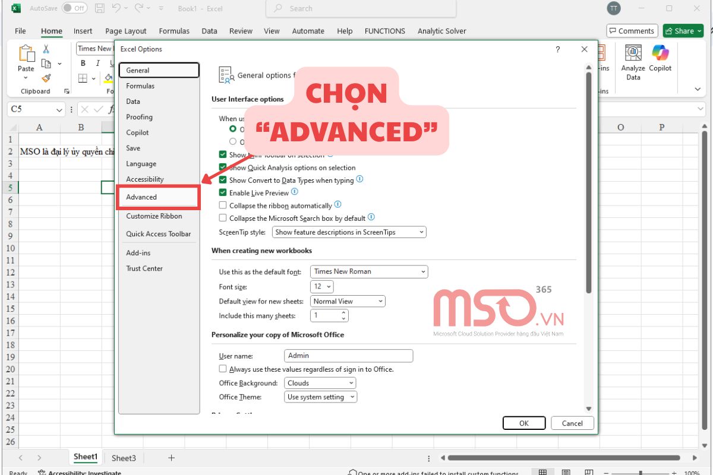Image resolution: width=713 pixels, height=475 pixels.
Task: Select Customize Ribbon in options sidebar
Action: 154,216
